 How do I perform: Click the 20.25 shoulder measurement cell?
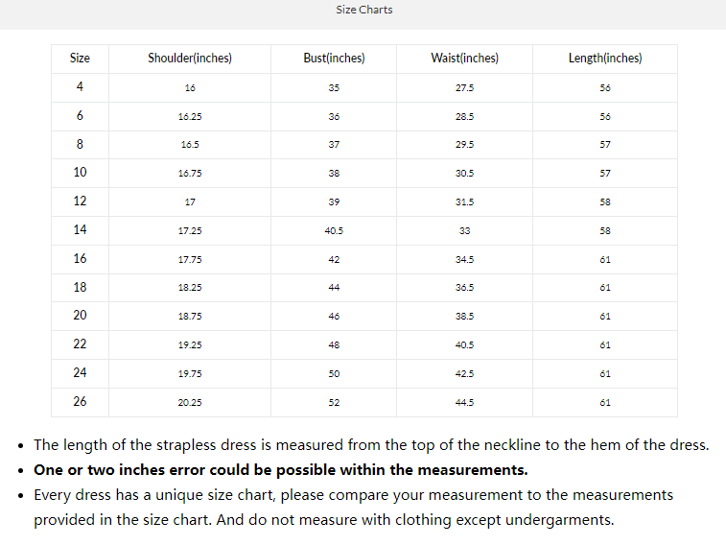click(190, 402)
